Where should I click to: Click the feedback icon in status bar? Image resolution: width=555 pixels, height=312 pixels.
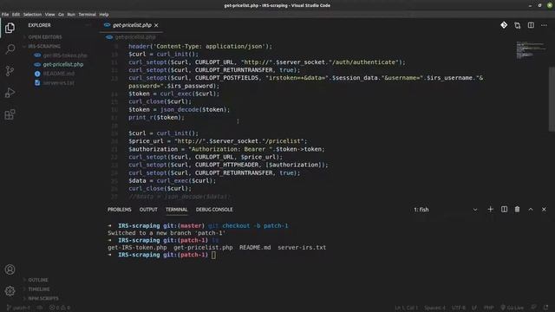tap(534, 308)
